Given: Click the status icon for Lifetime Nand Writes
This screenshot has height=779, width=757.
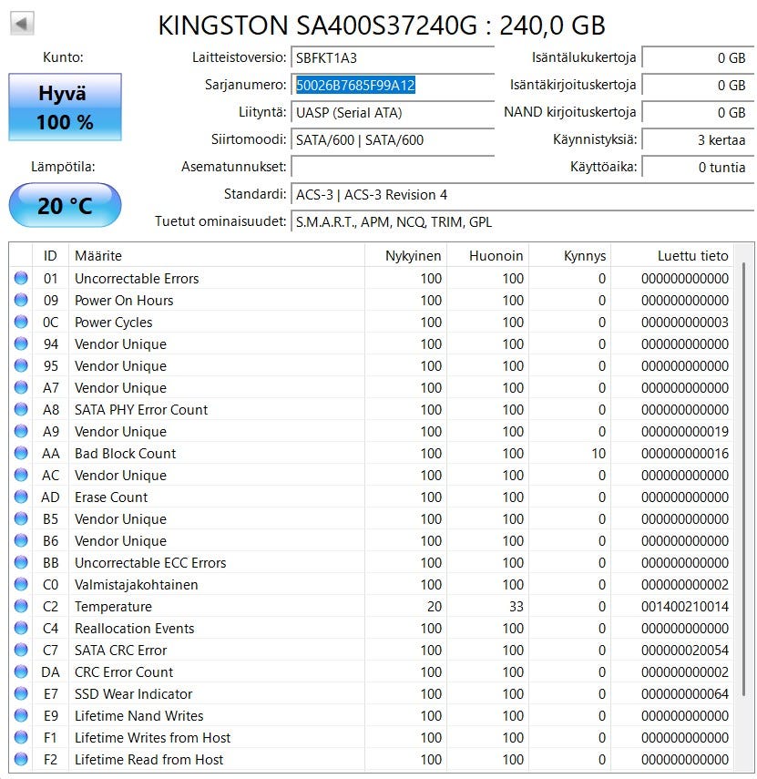Looking at the screenshot, I should point(21,715).
